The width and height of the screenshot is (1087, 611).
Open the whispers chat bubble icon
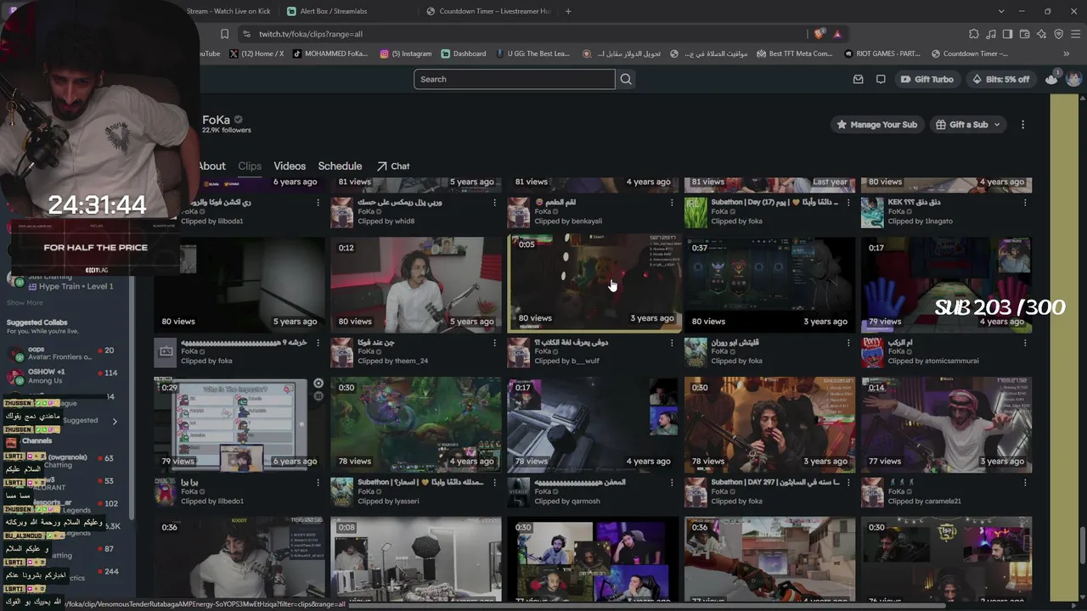[881, 79]
